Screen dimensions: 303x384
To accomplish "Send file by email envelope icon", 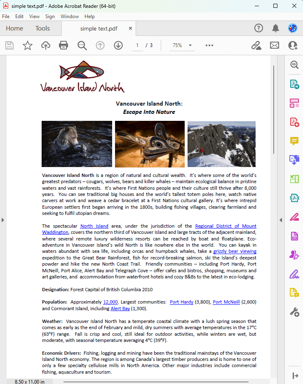I will point(275,45).
